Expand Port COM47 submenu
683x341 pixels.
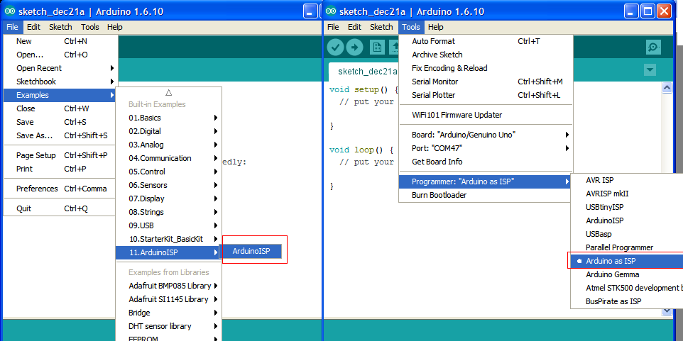[x=486, y=148]
